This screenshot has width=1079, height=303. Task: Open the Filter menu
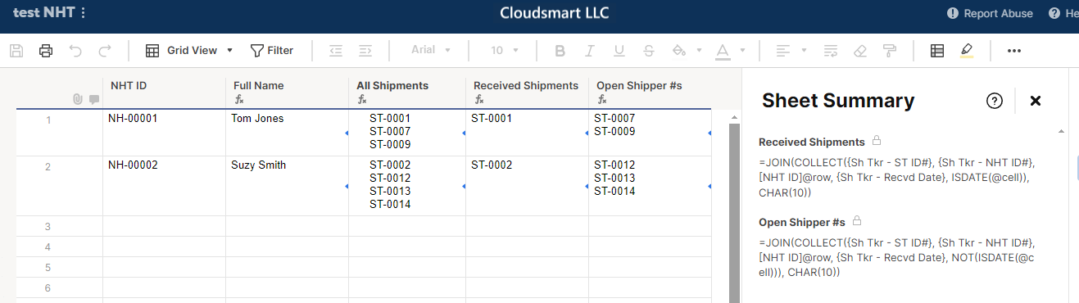coord(272,51)
